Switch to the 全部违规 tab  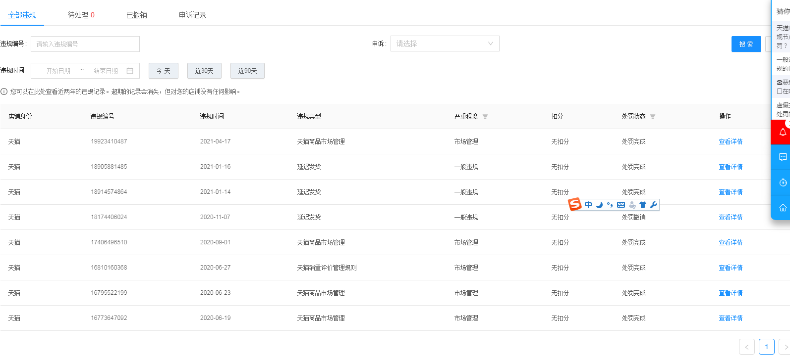pos(22,15)
